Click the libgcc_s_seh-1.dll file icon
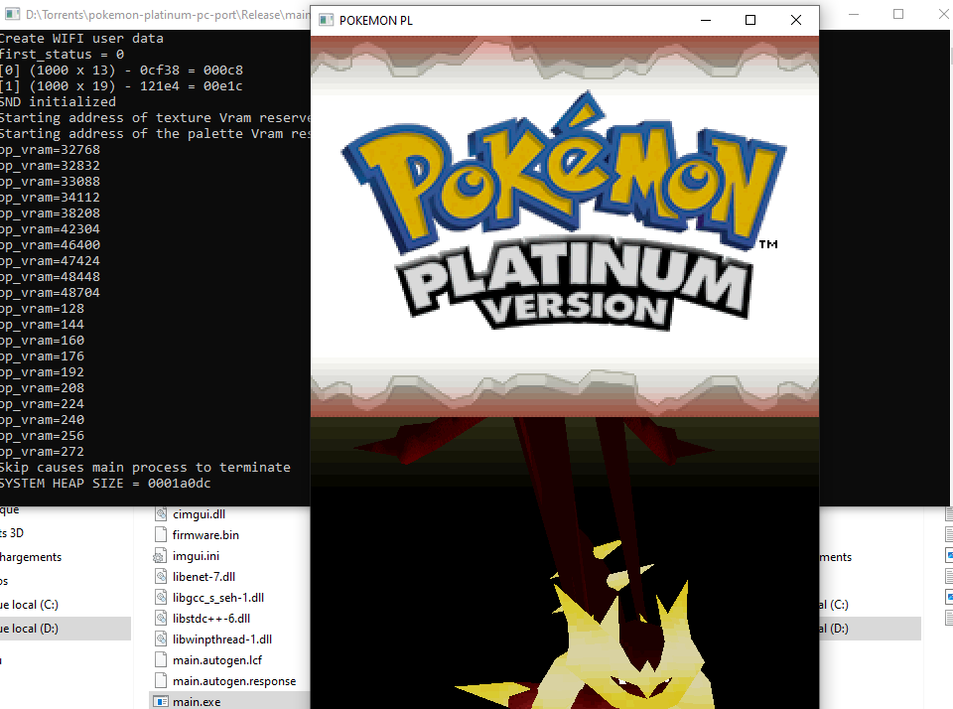 [x=161, y=598]
